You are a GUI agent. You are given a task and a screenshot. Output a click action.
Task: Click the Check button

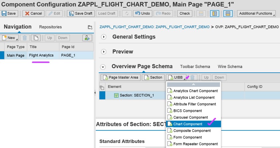coord(184,14)
